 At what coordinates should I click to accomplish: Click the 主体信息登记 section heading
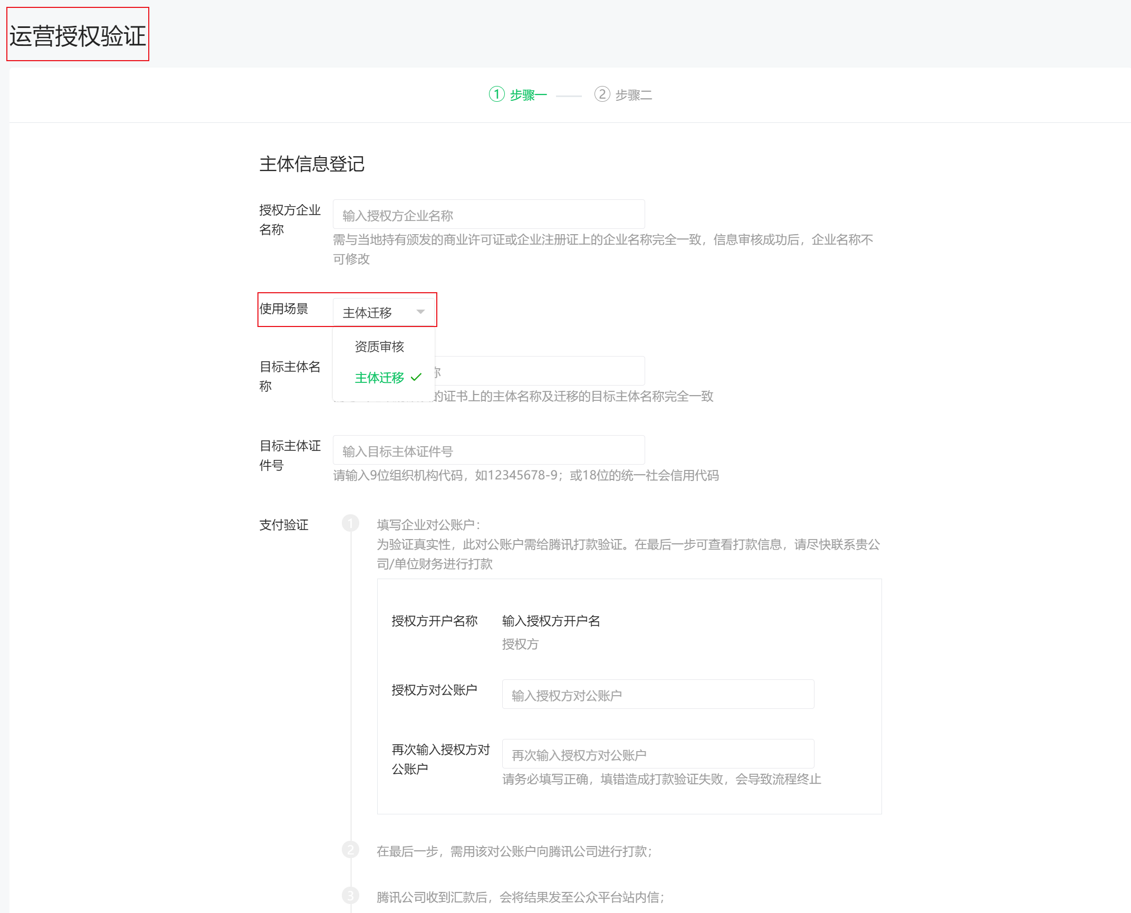pos(312,164)
